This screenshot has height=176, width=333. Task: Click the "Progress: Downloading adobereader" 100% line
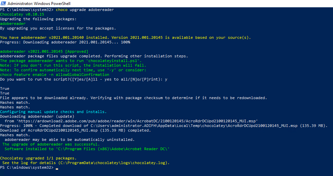(65, 42)
